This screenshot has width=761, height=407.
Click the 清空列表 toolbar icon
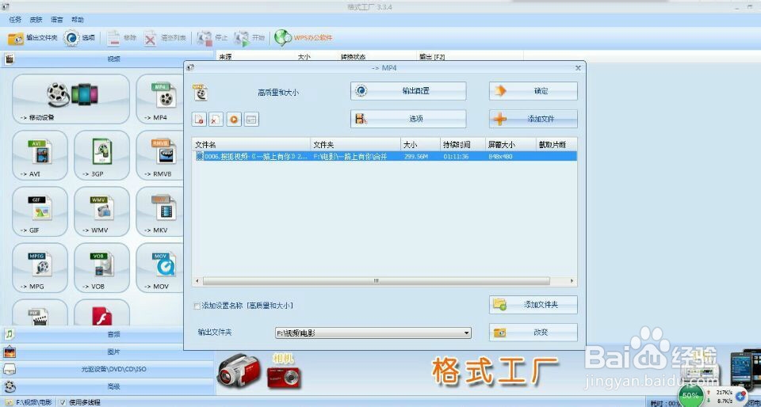[165, 38]
